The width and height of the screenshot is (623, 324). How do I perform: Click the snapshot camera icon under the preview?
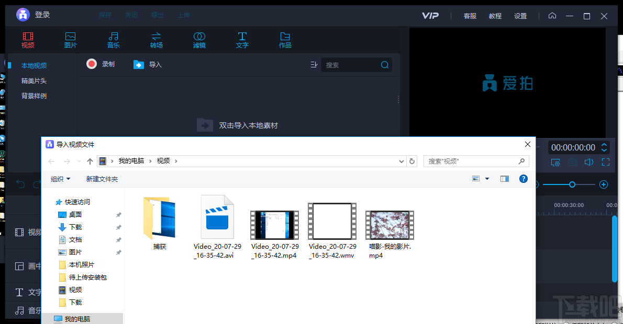[572, 162]
